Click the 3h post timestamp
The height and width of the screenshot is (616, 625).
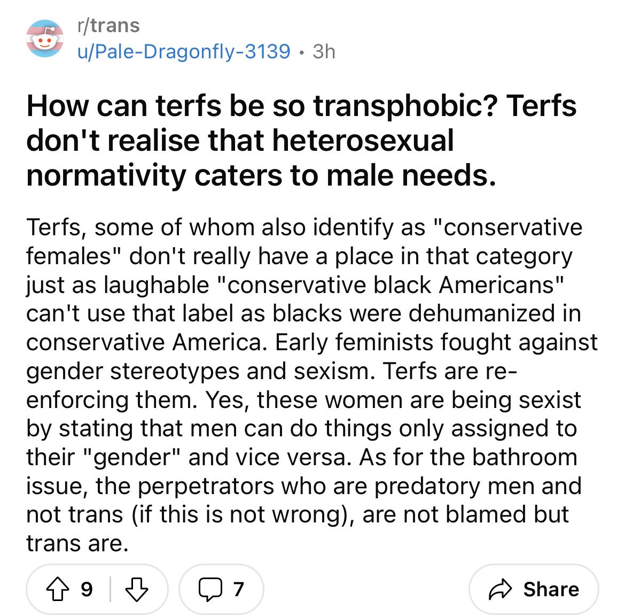tap(324, 51)
